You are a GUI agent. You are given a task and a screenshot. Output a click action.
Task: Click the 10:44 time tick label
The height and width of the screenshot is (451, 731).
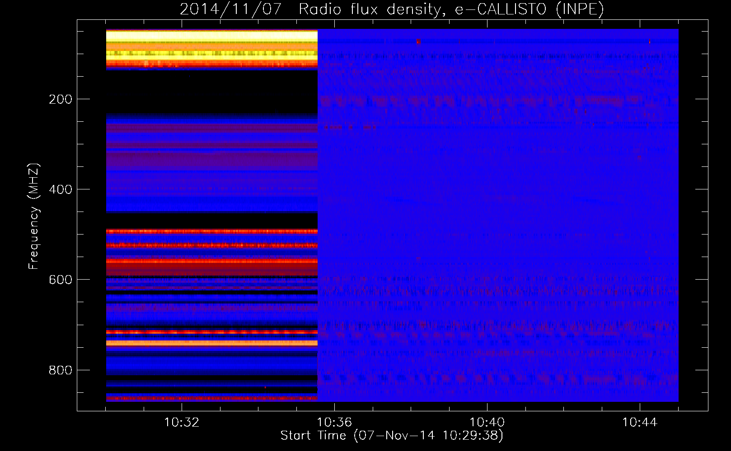(640, 422)
